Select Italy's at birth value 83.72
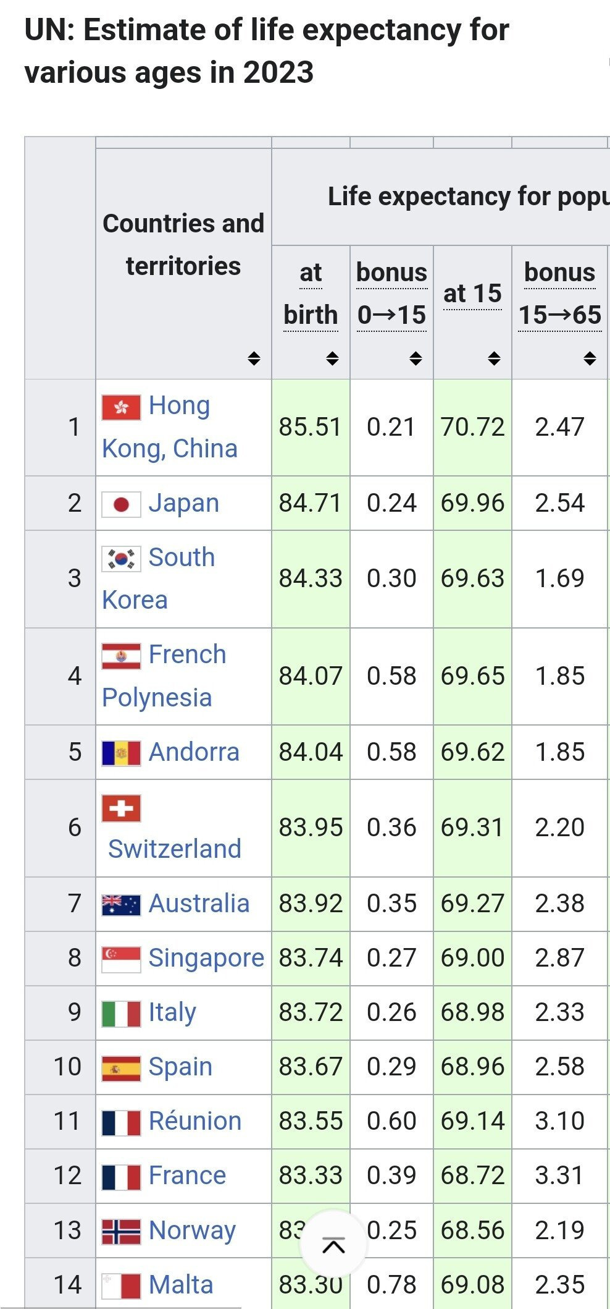This screenshot has height=1309, width=610. pyautogui.click(x=310, y=1012)
